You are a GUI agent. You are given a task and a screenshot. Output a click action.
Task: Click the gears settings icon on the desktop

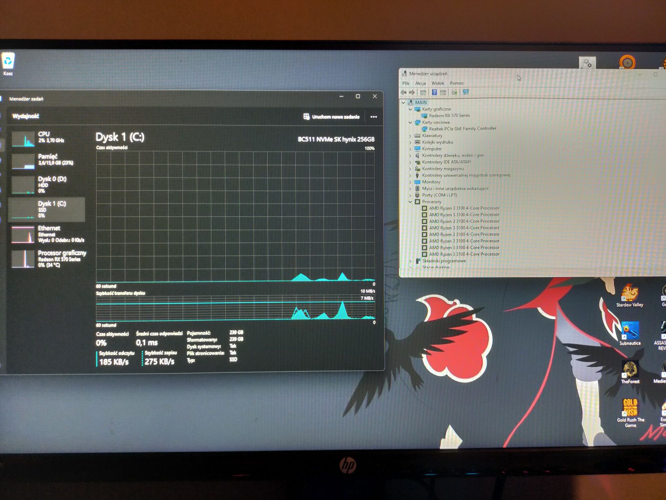click(x=587, y=63)
